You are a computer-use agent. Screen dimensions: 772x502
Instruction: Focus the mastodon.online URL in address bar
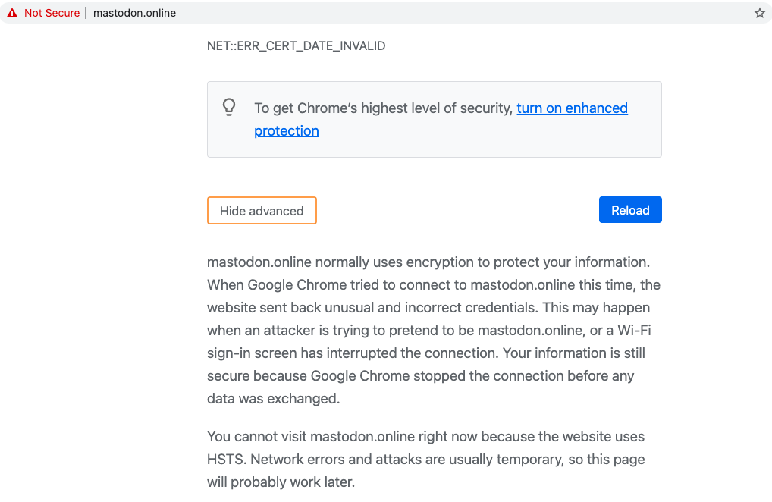coord(134,13)
